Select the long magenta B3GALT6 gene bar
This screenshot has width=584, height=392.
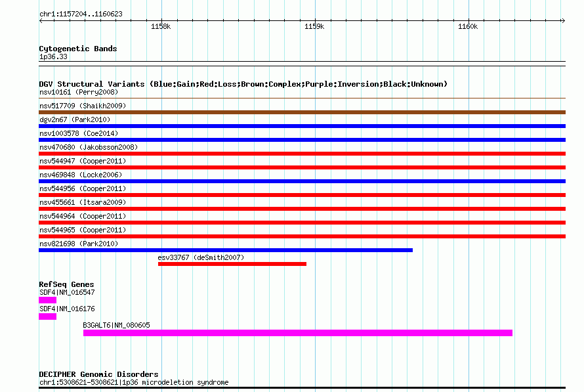(x=298, y=333)
